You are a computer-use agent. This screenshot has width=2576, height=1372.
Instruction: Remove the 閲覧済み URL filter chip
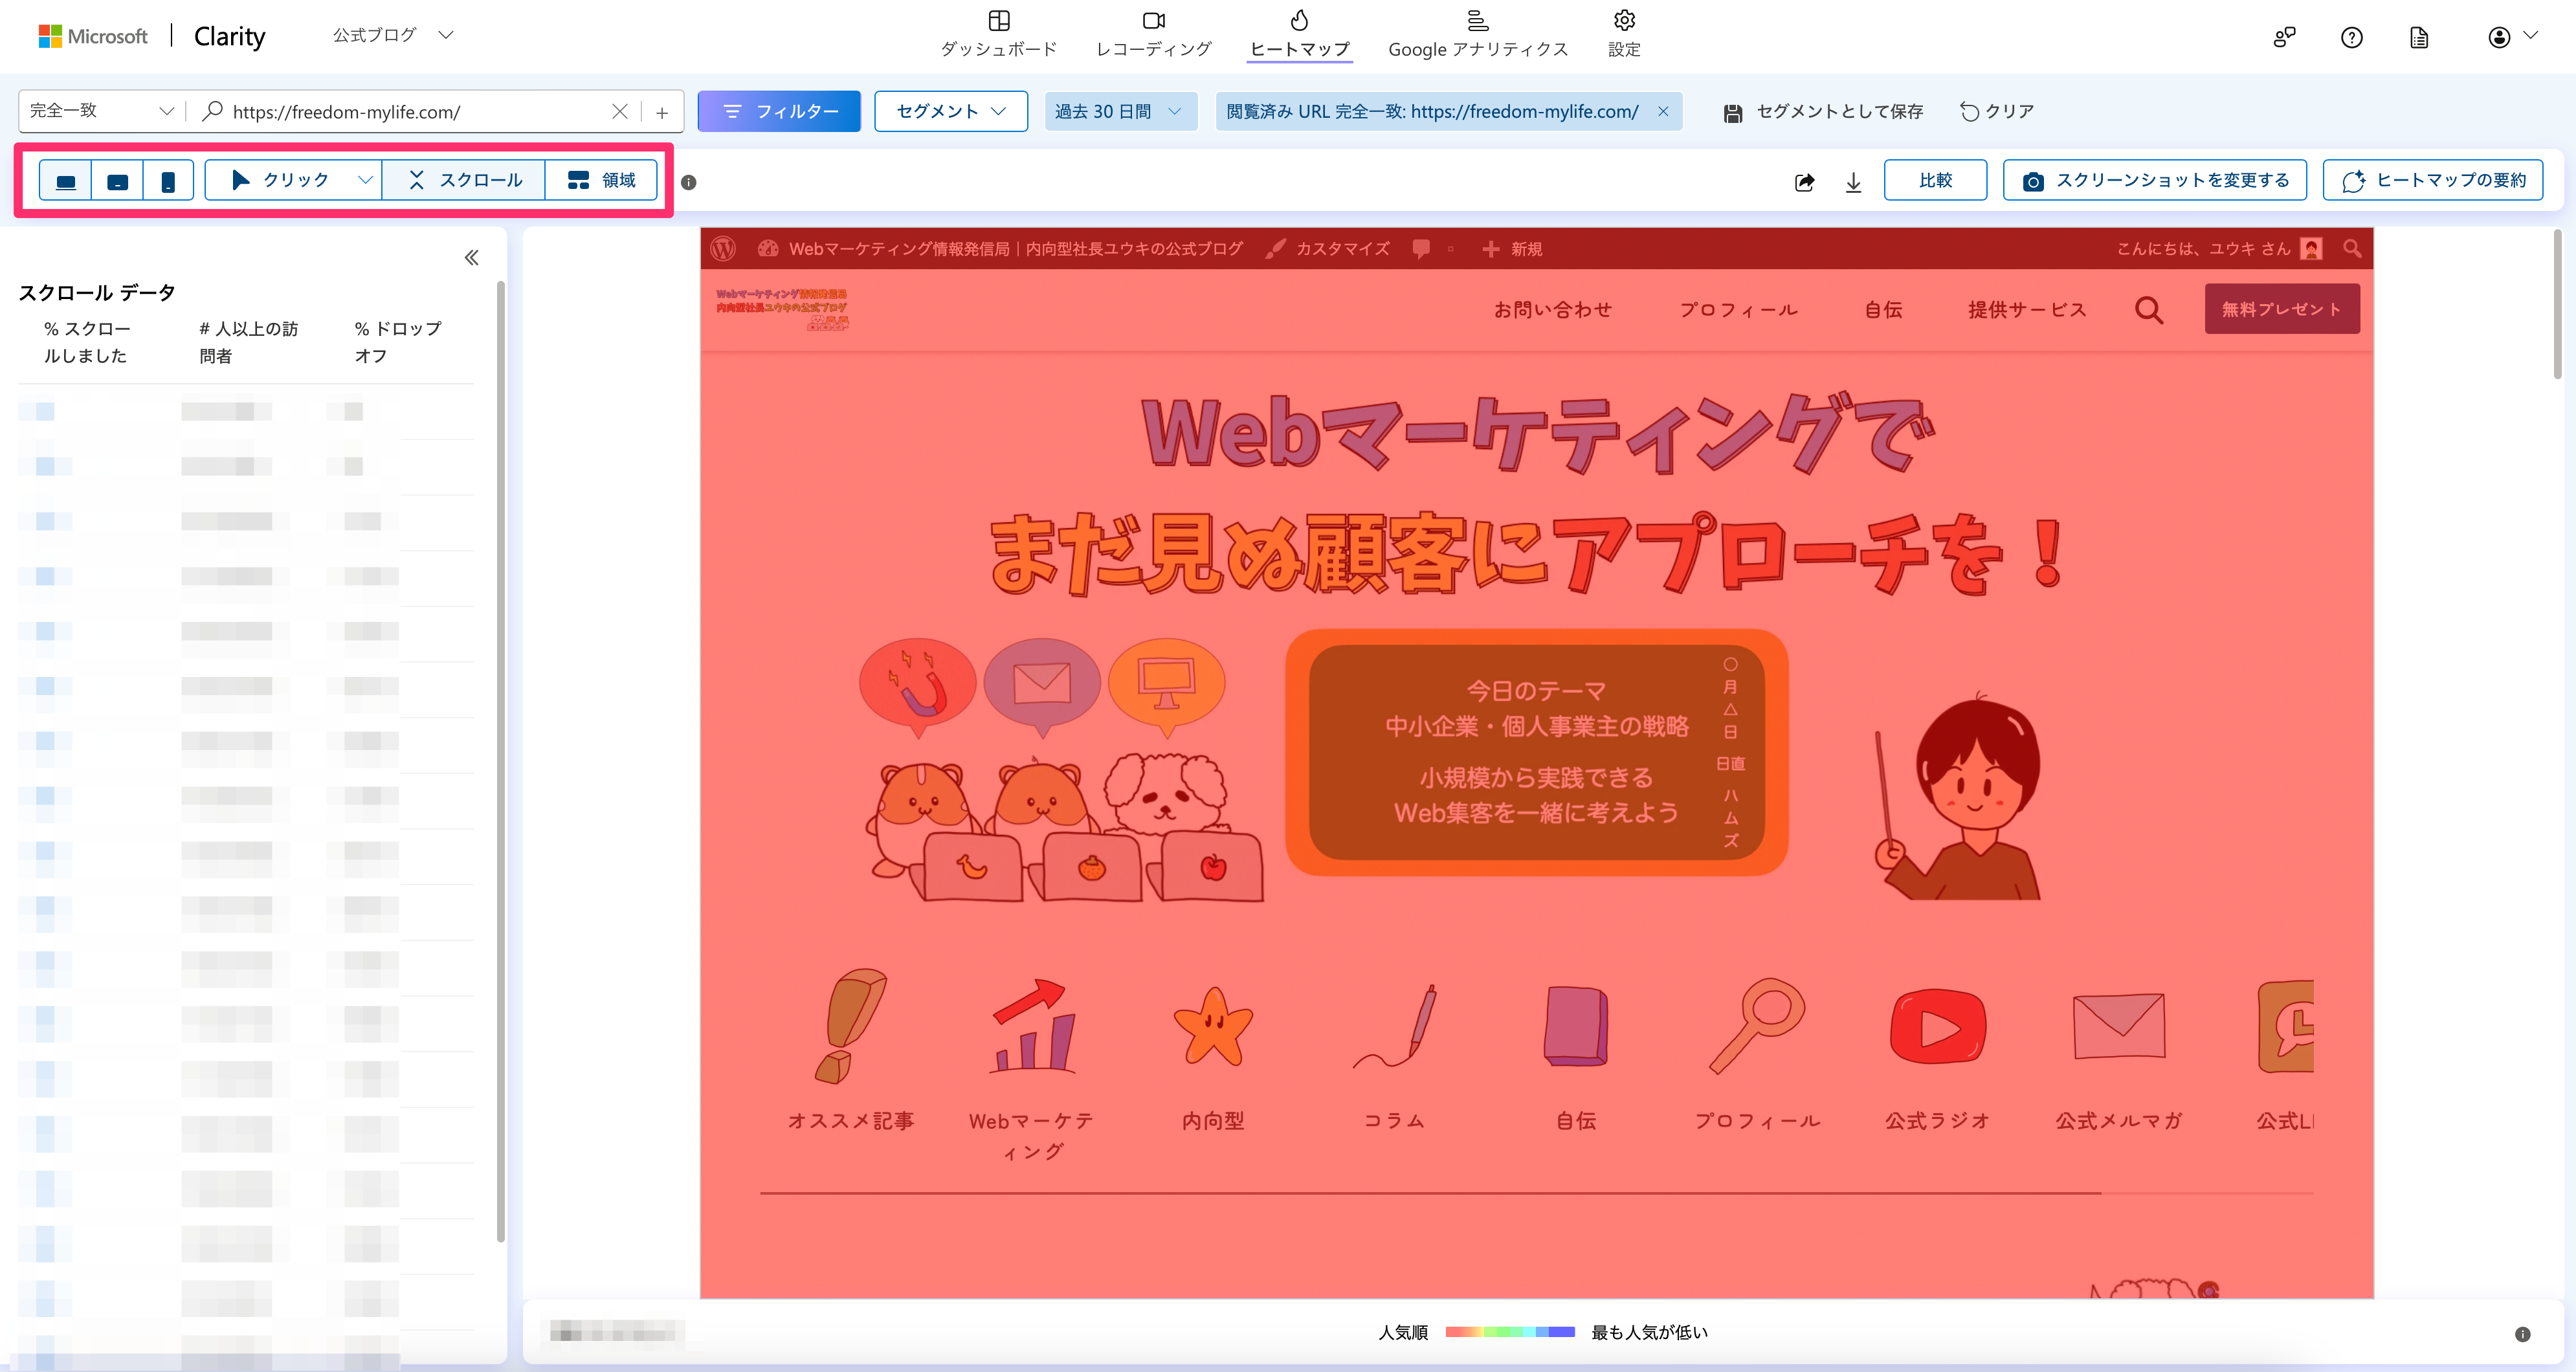tap(1663, 111)
